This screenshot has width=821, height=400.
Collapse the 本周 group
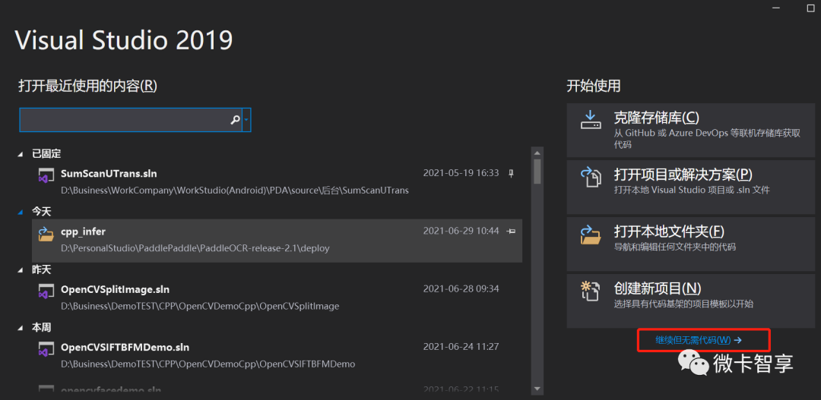[21, 329]
